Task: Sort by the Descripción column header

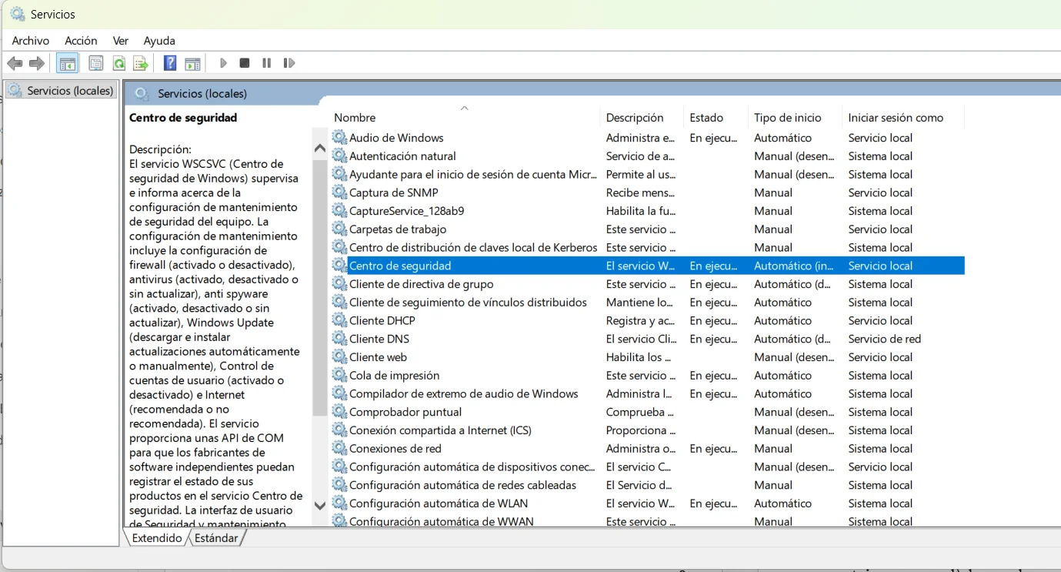Action: (642, 118)
